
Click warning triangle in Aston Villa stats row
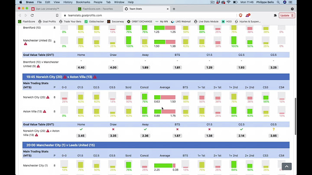[45, 111]
